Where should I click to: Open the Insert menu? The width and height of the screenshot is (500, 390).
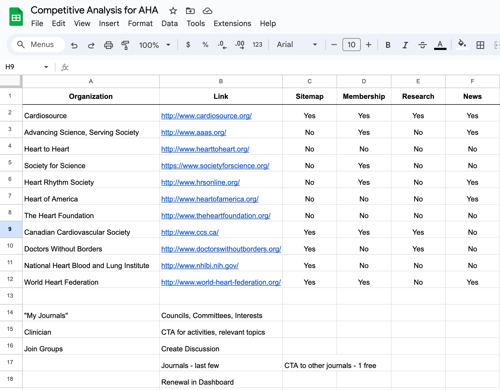109,24
